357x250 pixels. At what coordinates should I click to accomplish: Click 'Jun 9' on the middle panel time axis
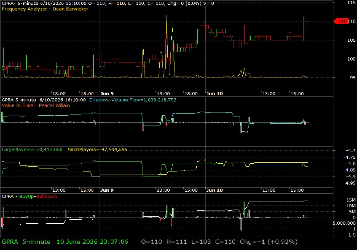(107, 190)
